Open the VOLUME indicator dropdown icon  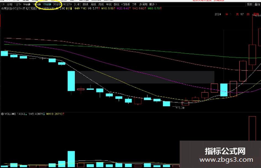pos(2,114)
